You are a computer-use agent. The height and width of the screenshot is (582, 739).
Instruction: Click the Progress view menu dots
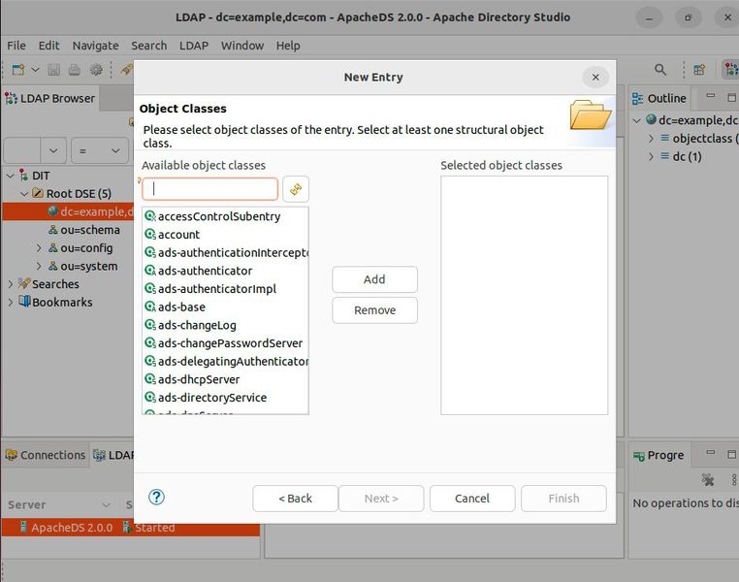pyautogui.click(x=734, y=480)
